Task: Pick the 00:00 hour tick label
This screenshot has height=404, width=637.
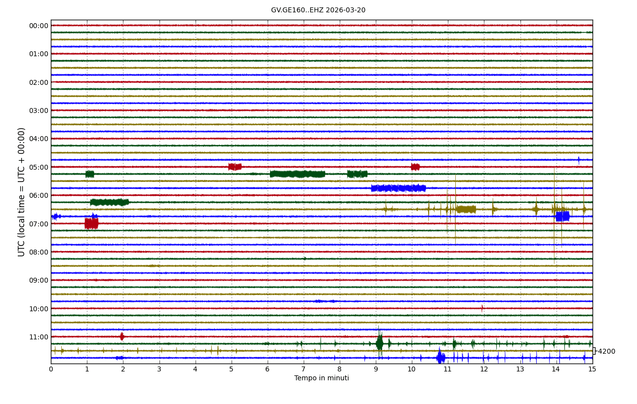Action: 39,26
